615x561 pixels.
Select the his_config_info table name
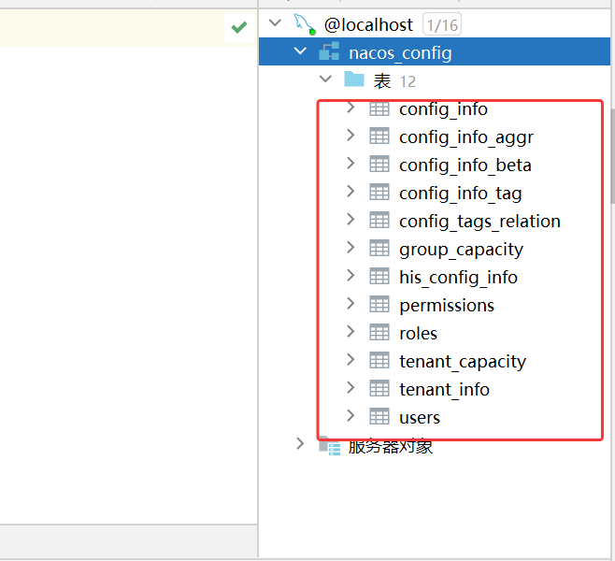coord(459,278)
